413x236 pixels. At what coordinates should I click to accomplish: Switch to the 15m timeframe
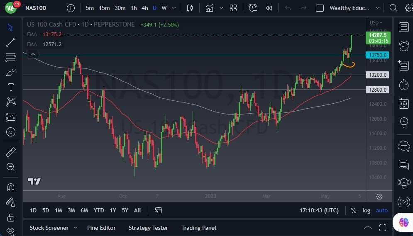tap(104, 8)
